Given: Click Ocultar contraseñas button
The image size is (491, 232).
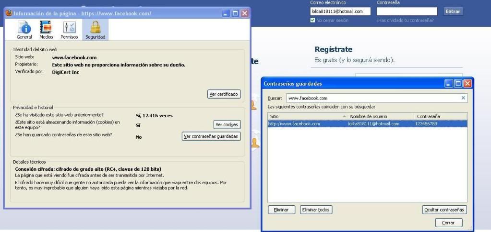Looking at the screenshot, I should [444, 210].
